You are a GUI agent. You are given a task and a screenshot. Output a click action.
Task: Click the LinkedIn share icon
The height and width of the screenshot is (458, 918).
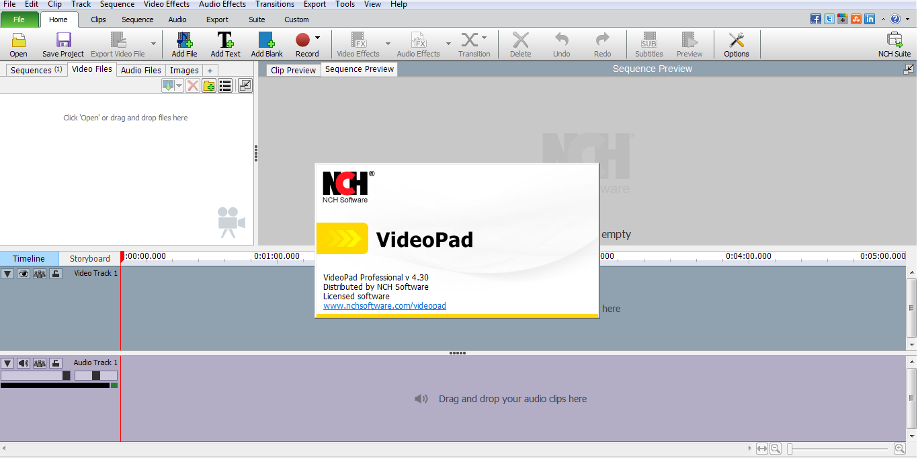870,19
